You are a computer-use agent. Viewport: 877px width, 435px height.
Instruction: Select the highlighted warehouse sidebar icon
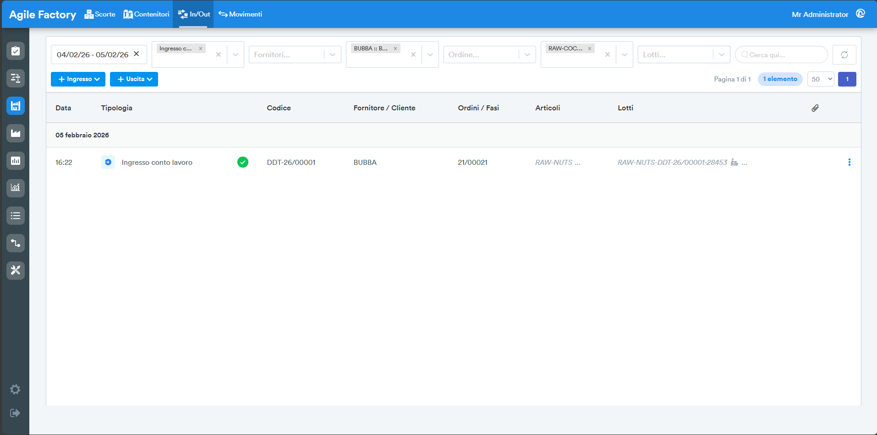[x=16, y=106]
